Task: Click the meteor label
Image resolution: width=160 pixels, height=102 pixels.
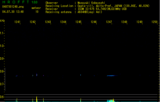Action: [x=36, y=8]
